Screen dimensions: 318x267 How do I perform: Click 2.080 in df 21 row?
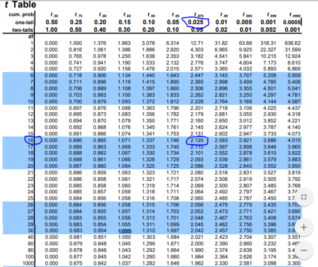pos(196,173)
